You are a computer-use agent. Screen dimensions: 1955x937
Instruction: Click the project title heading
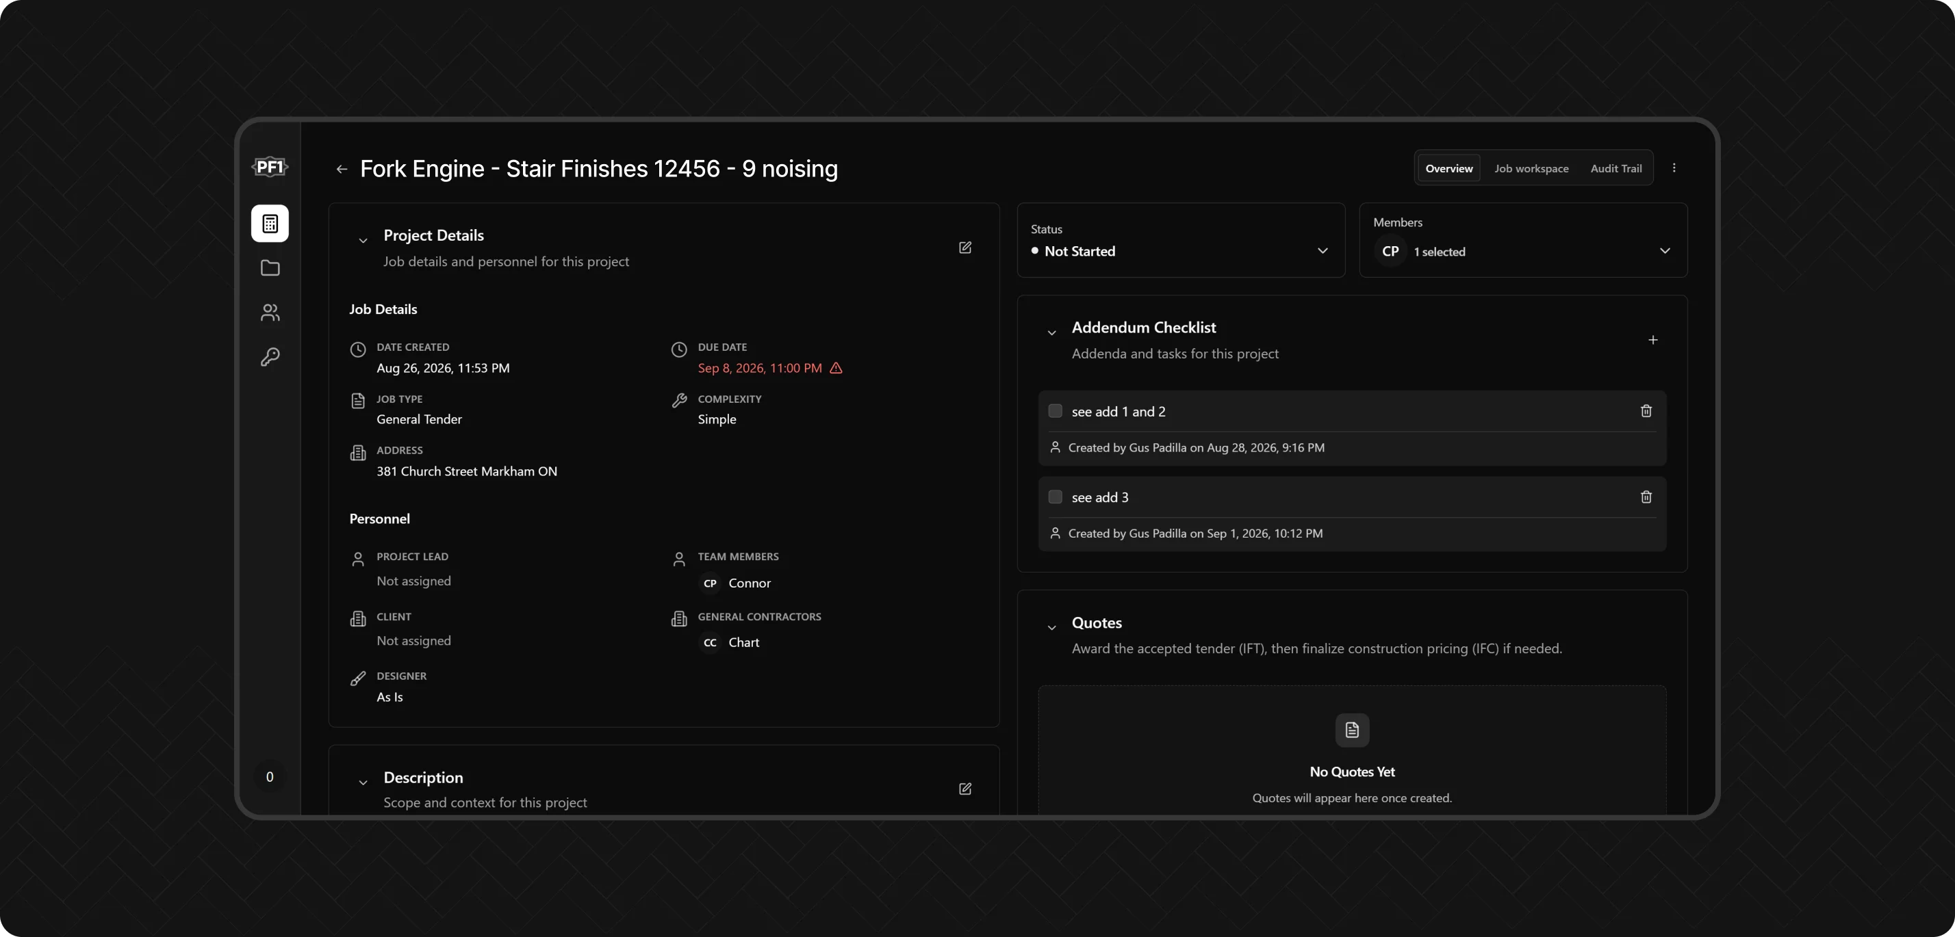coord(598,169)
